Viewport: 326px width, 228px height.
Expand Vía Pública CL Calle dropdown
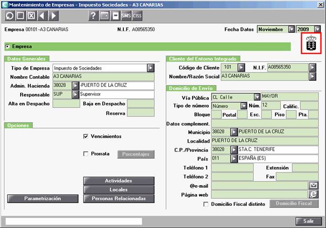point(257,97)
